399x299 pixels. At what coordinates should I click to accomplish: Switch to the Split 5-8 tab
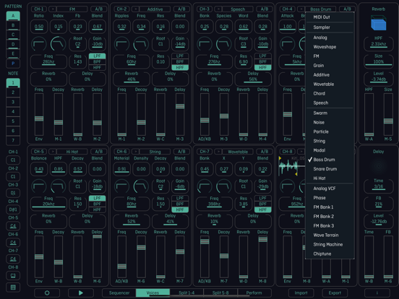coord(220,292)
